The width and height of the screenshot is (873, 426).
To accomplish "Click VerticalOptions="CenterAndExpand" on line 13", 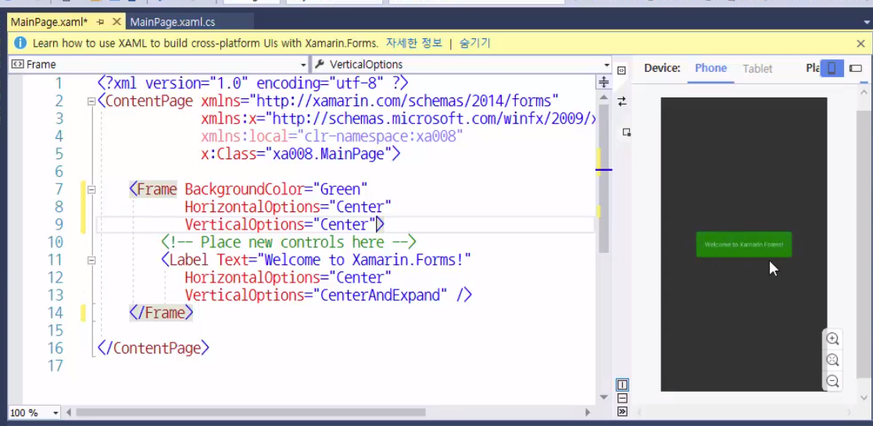I will 316,295.
